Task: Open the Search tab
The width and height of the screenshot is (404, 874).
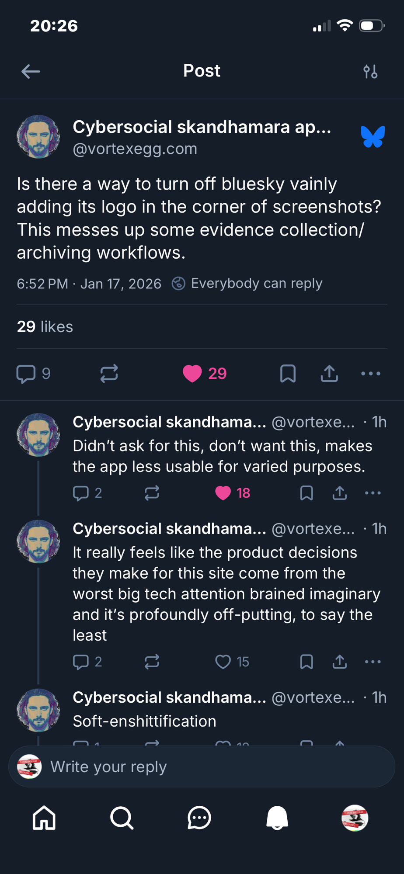Action: click(122, 818)
